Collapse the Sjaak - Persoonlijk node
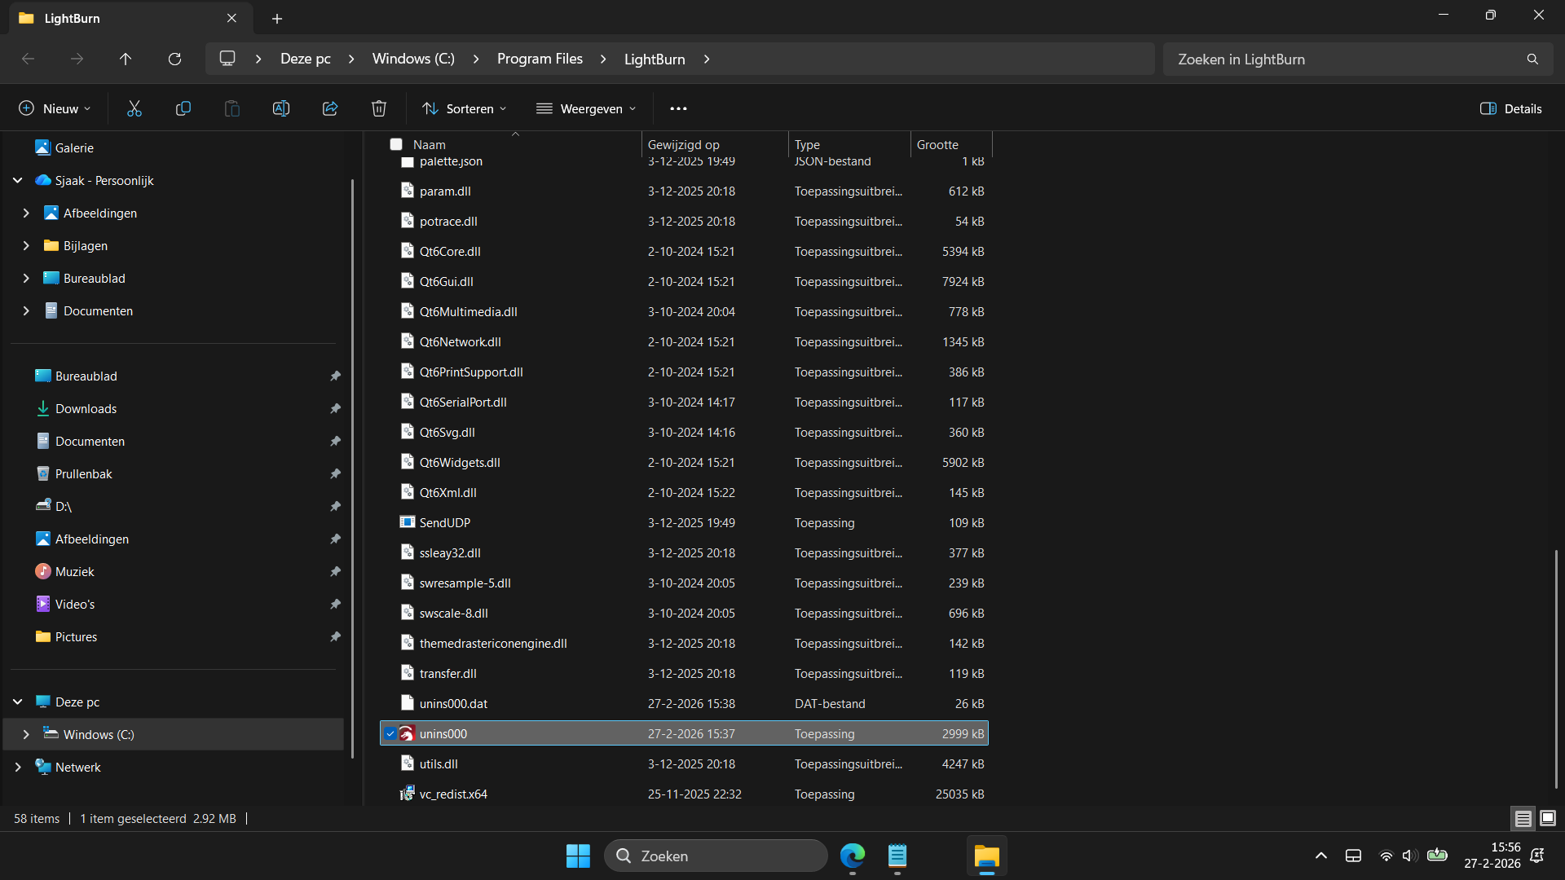 (18, 180)
